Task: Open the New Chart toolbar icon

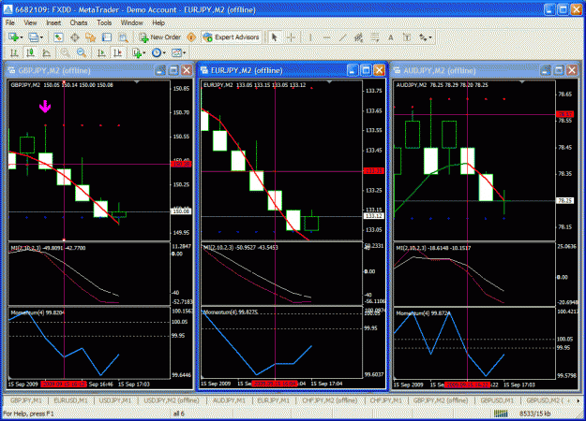Action: click(13, 37)
